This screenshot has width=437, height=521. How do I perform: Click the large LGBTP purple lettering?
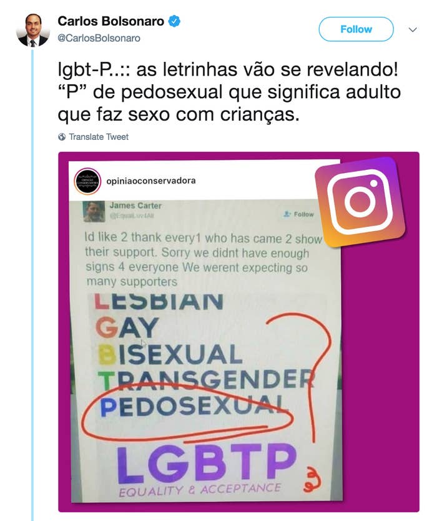pyautogui.click(x=207, y=463)
